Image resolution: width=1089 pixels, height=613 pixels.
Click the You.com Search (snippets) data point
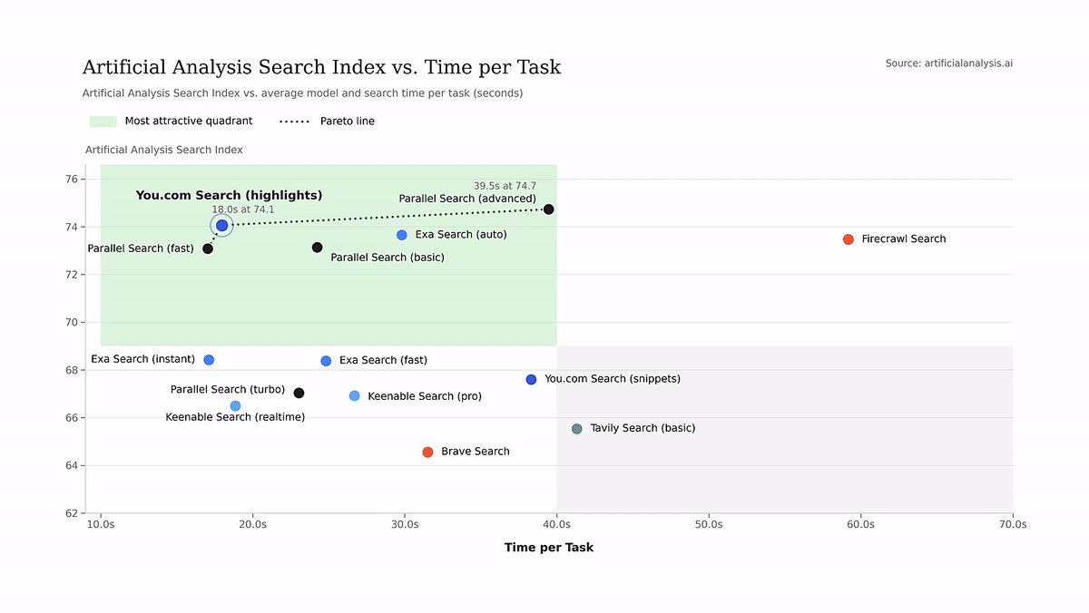(x=532, y=379)
